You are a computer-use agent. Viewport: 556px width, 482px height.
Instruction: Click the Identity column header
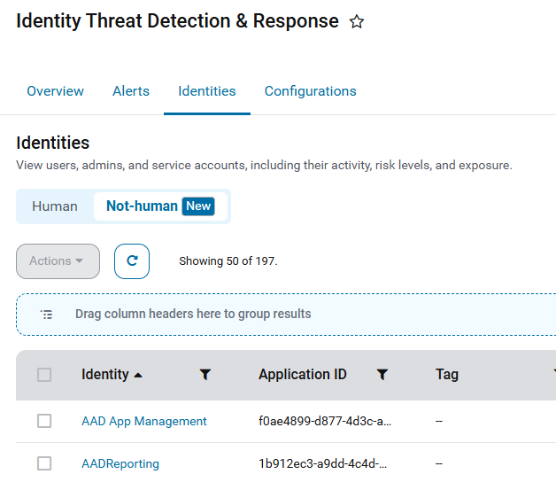tap(105, 375)
